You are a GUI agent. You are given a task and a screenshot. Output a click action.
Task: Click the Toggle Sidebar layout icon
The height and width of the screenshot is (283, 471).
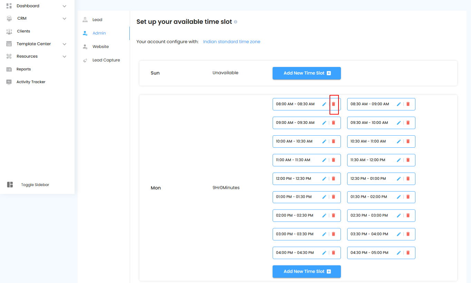point(10,185)
